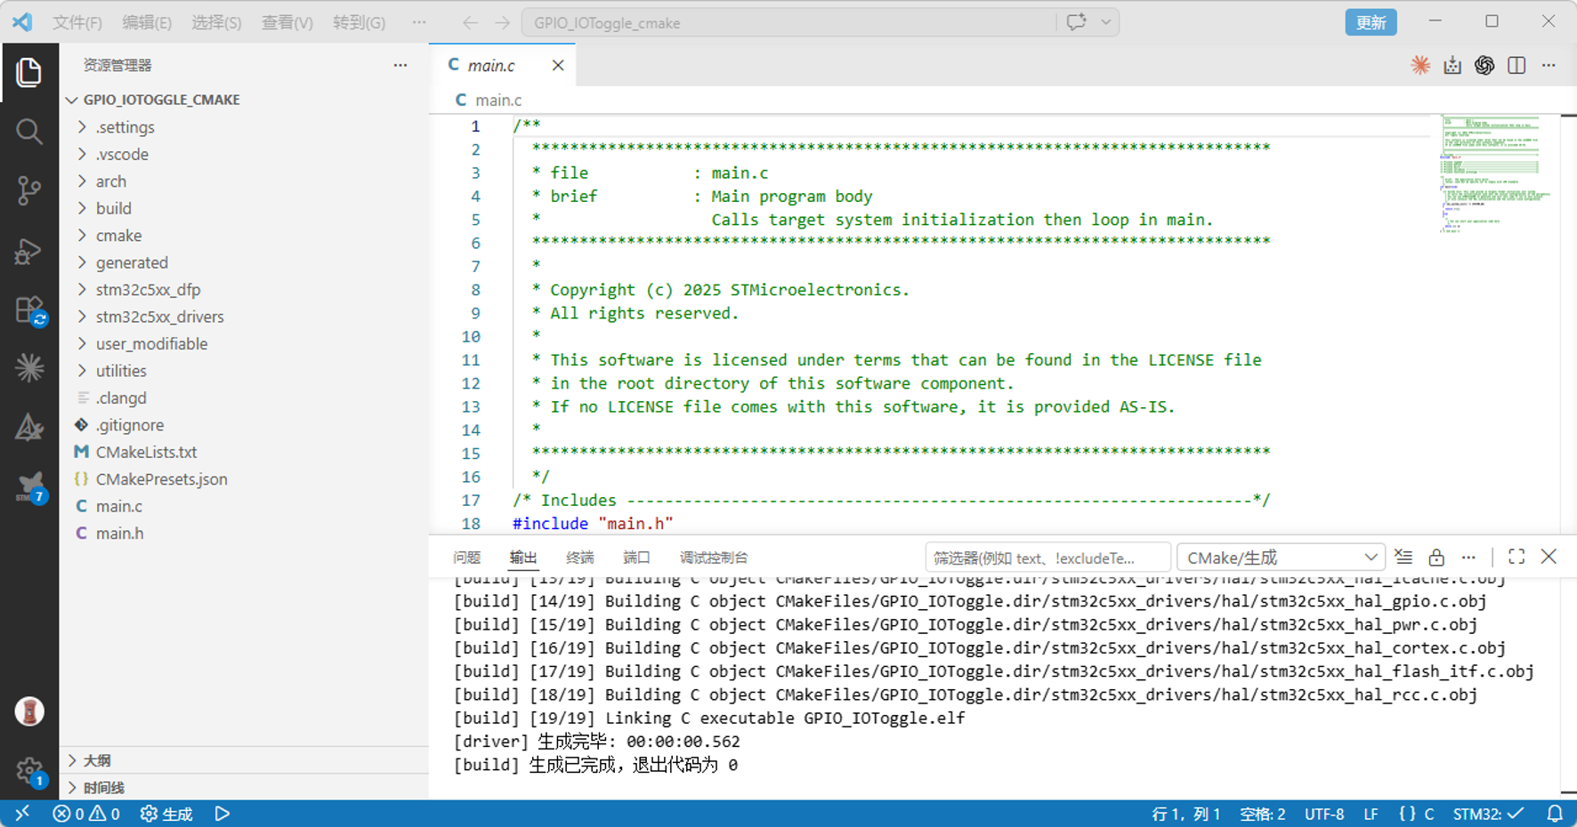Click the editor minimap
This screenshot has height=827, width=1577.
tap(1495, 173)
